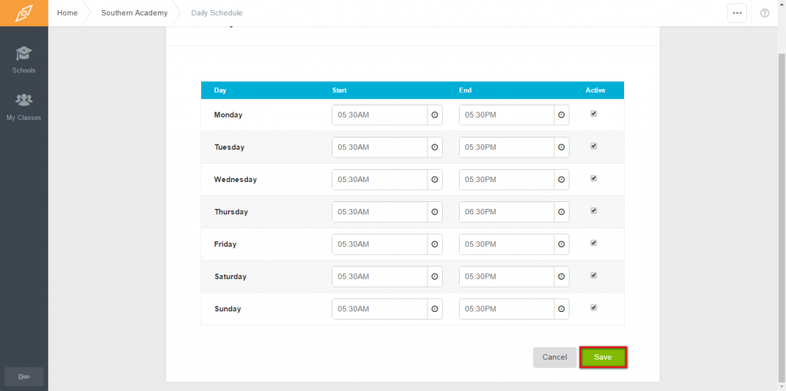Click the help question mark icon
The width and height of the screenshot is (786, 391).
(765, 13)
